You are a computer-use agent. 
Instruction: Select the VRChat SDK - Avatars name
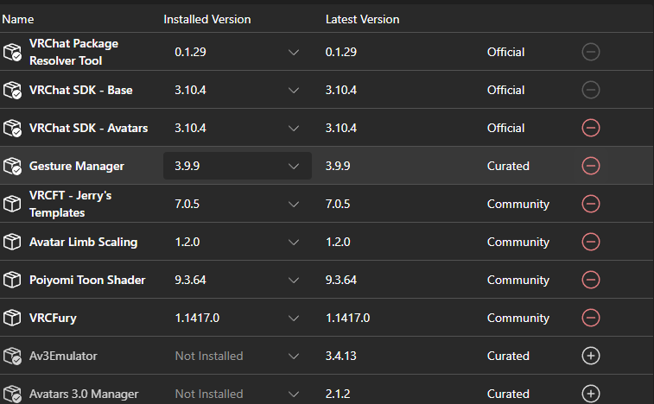coord(88,128)
